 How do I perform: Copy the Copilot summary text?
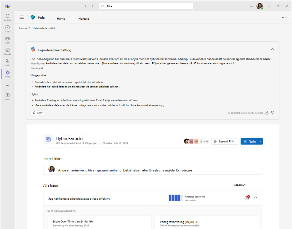[x=37, y=113]
